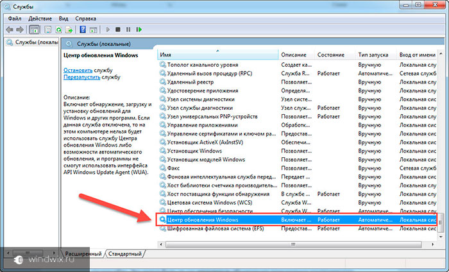
Task: Select the Факс service row
Action: pyautogui.click(x=298, y=168)
